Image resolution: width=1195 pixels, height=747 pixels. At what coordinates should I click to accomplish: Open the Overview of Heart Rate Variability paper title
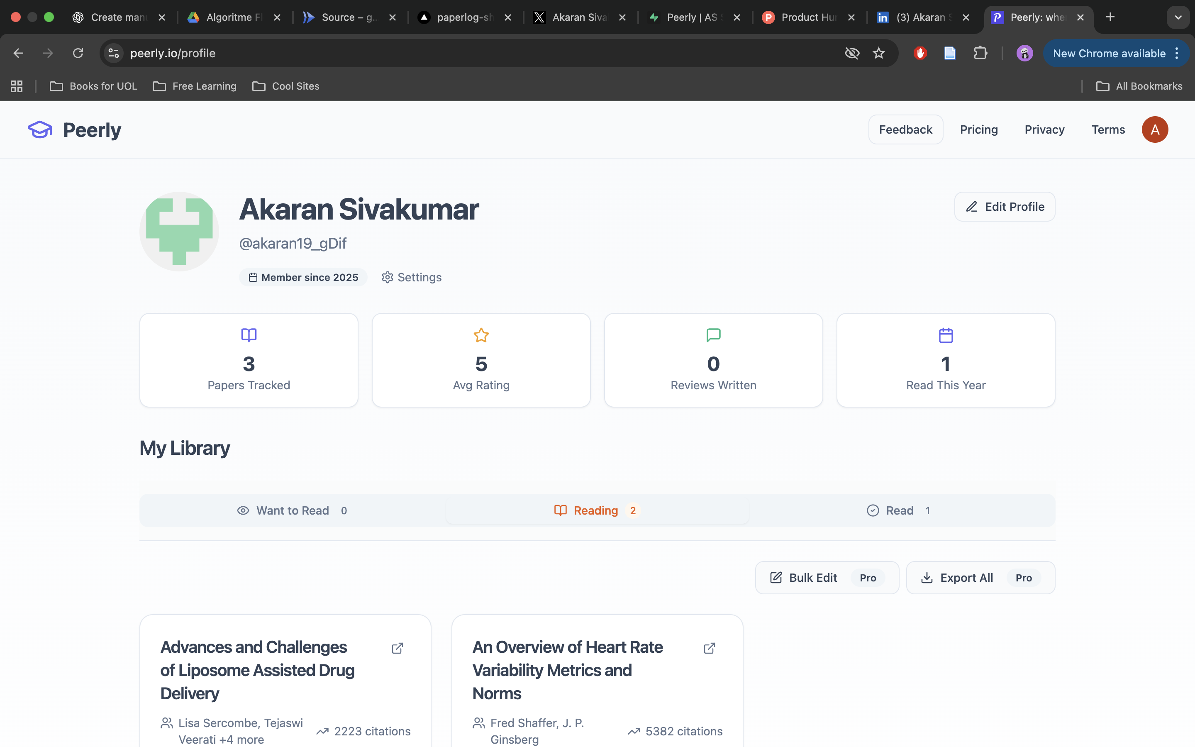click(x=567, y=670)
